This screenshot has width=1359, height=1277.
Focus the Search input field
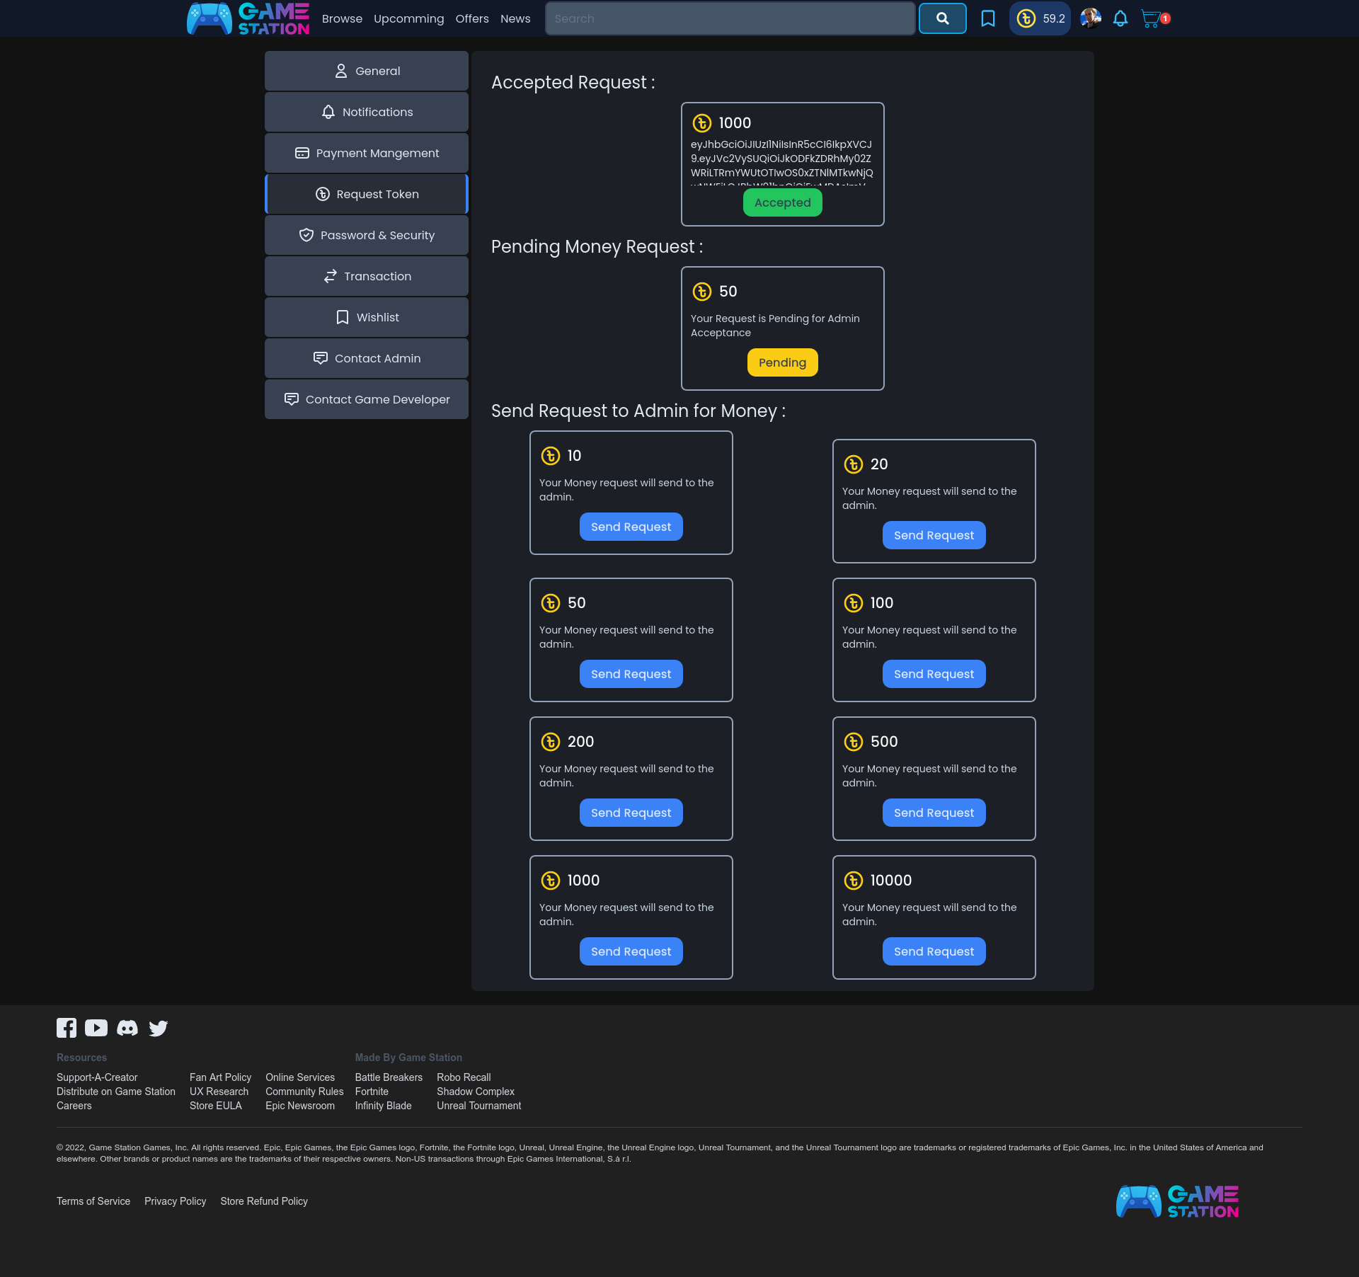click(x=730, y=18)
